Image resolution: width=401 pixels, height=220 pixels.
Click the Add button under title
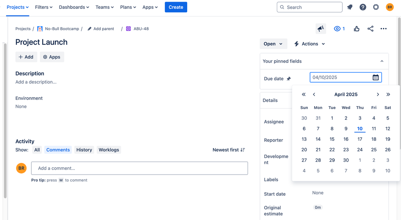(26, 57)
